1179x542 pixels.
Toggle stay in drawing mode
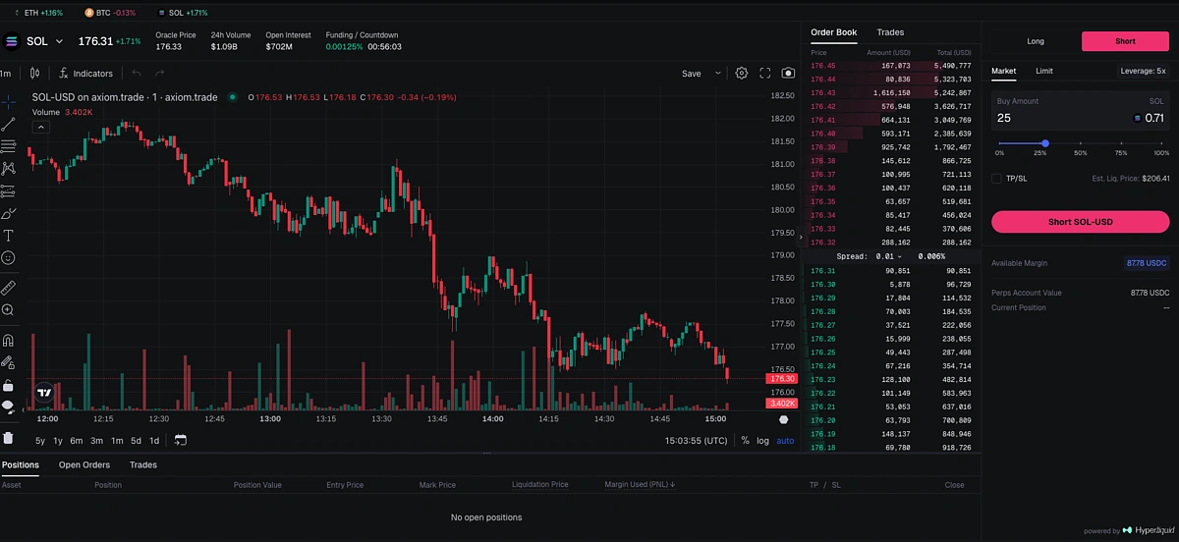click(x=8, y=362)
